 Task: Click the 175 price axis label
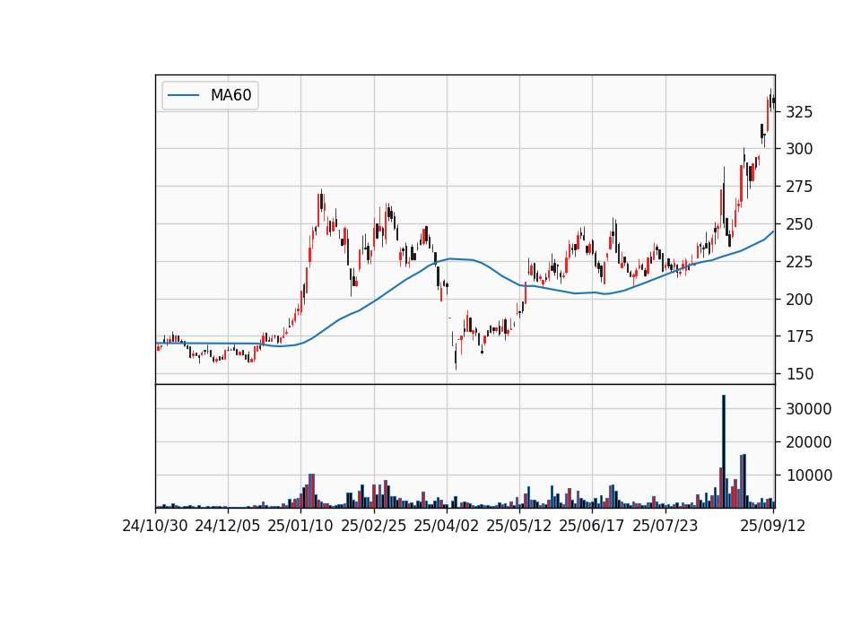(x=799, y=336)
